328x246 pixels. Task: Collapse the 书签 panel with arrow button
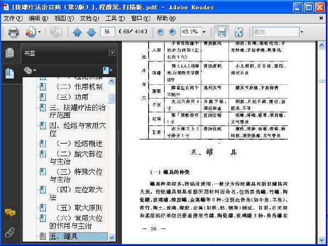click(x=112, y=53)
